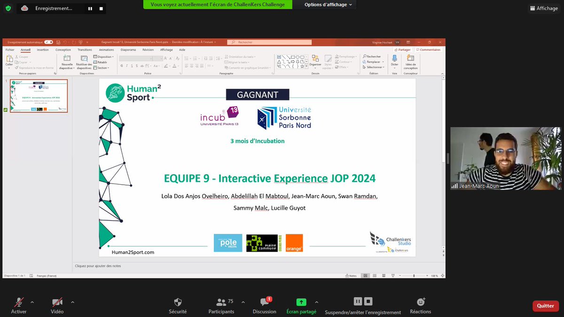Viewport: 564px width, 317px height.
Task: Click the PowerPoint Rechercher search box
Action: coord(269,42)
